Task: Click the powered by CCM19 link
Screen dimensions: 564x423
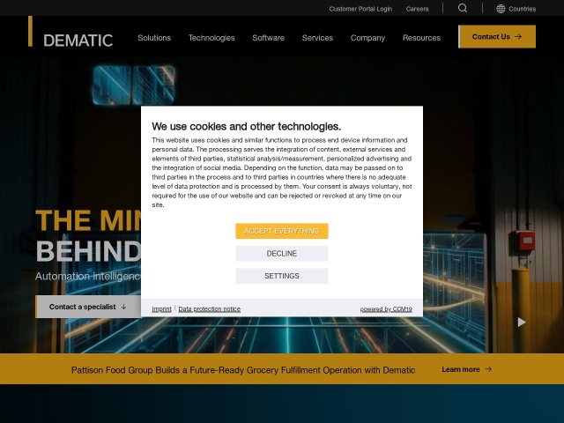Action: [386, 309]
